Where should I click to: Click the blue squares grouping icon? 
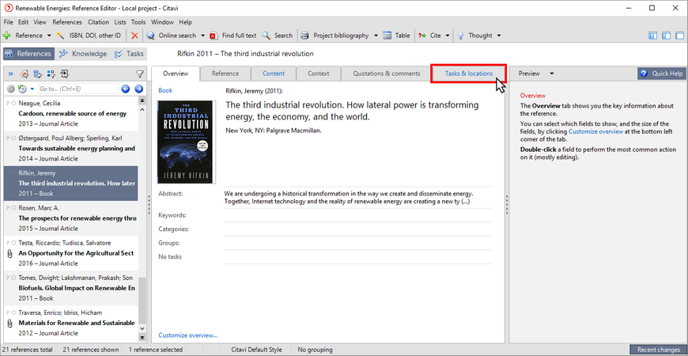click(x=51, y=74)
